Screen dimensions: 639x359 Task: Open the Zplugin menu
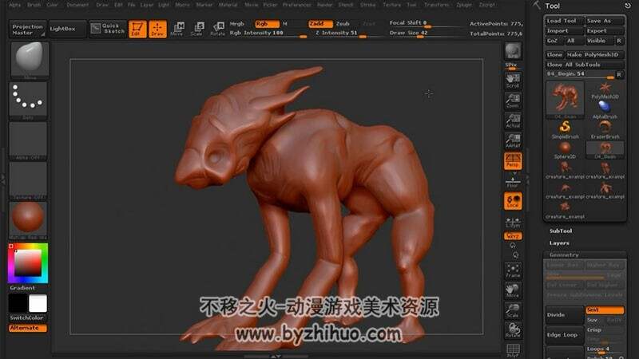click(464, 5)
